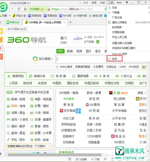
Task: Open the 苹果官网商城 quick link
Action: 83,67
